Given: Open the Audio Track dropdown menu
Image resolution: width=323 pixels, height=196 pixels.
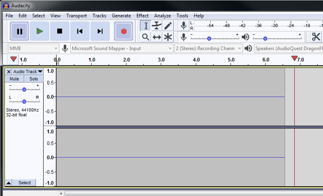Looking at the screenshot, I should click(x=28, y=72).
